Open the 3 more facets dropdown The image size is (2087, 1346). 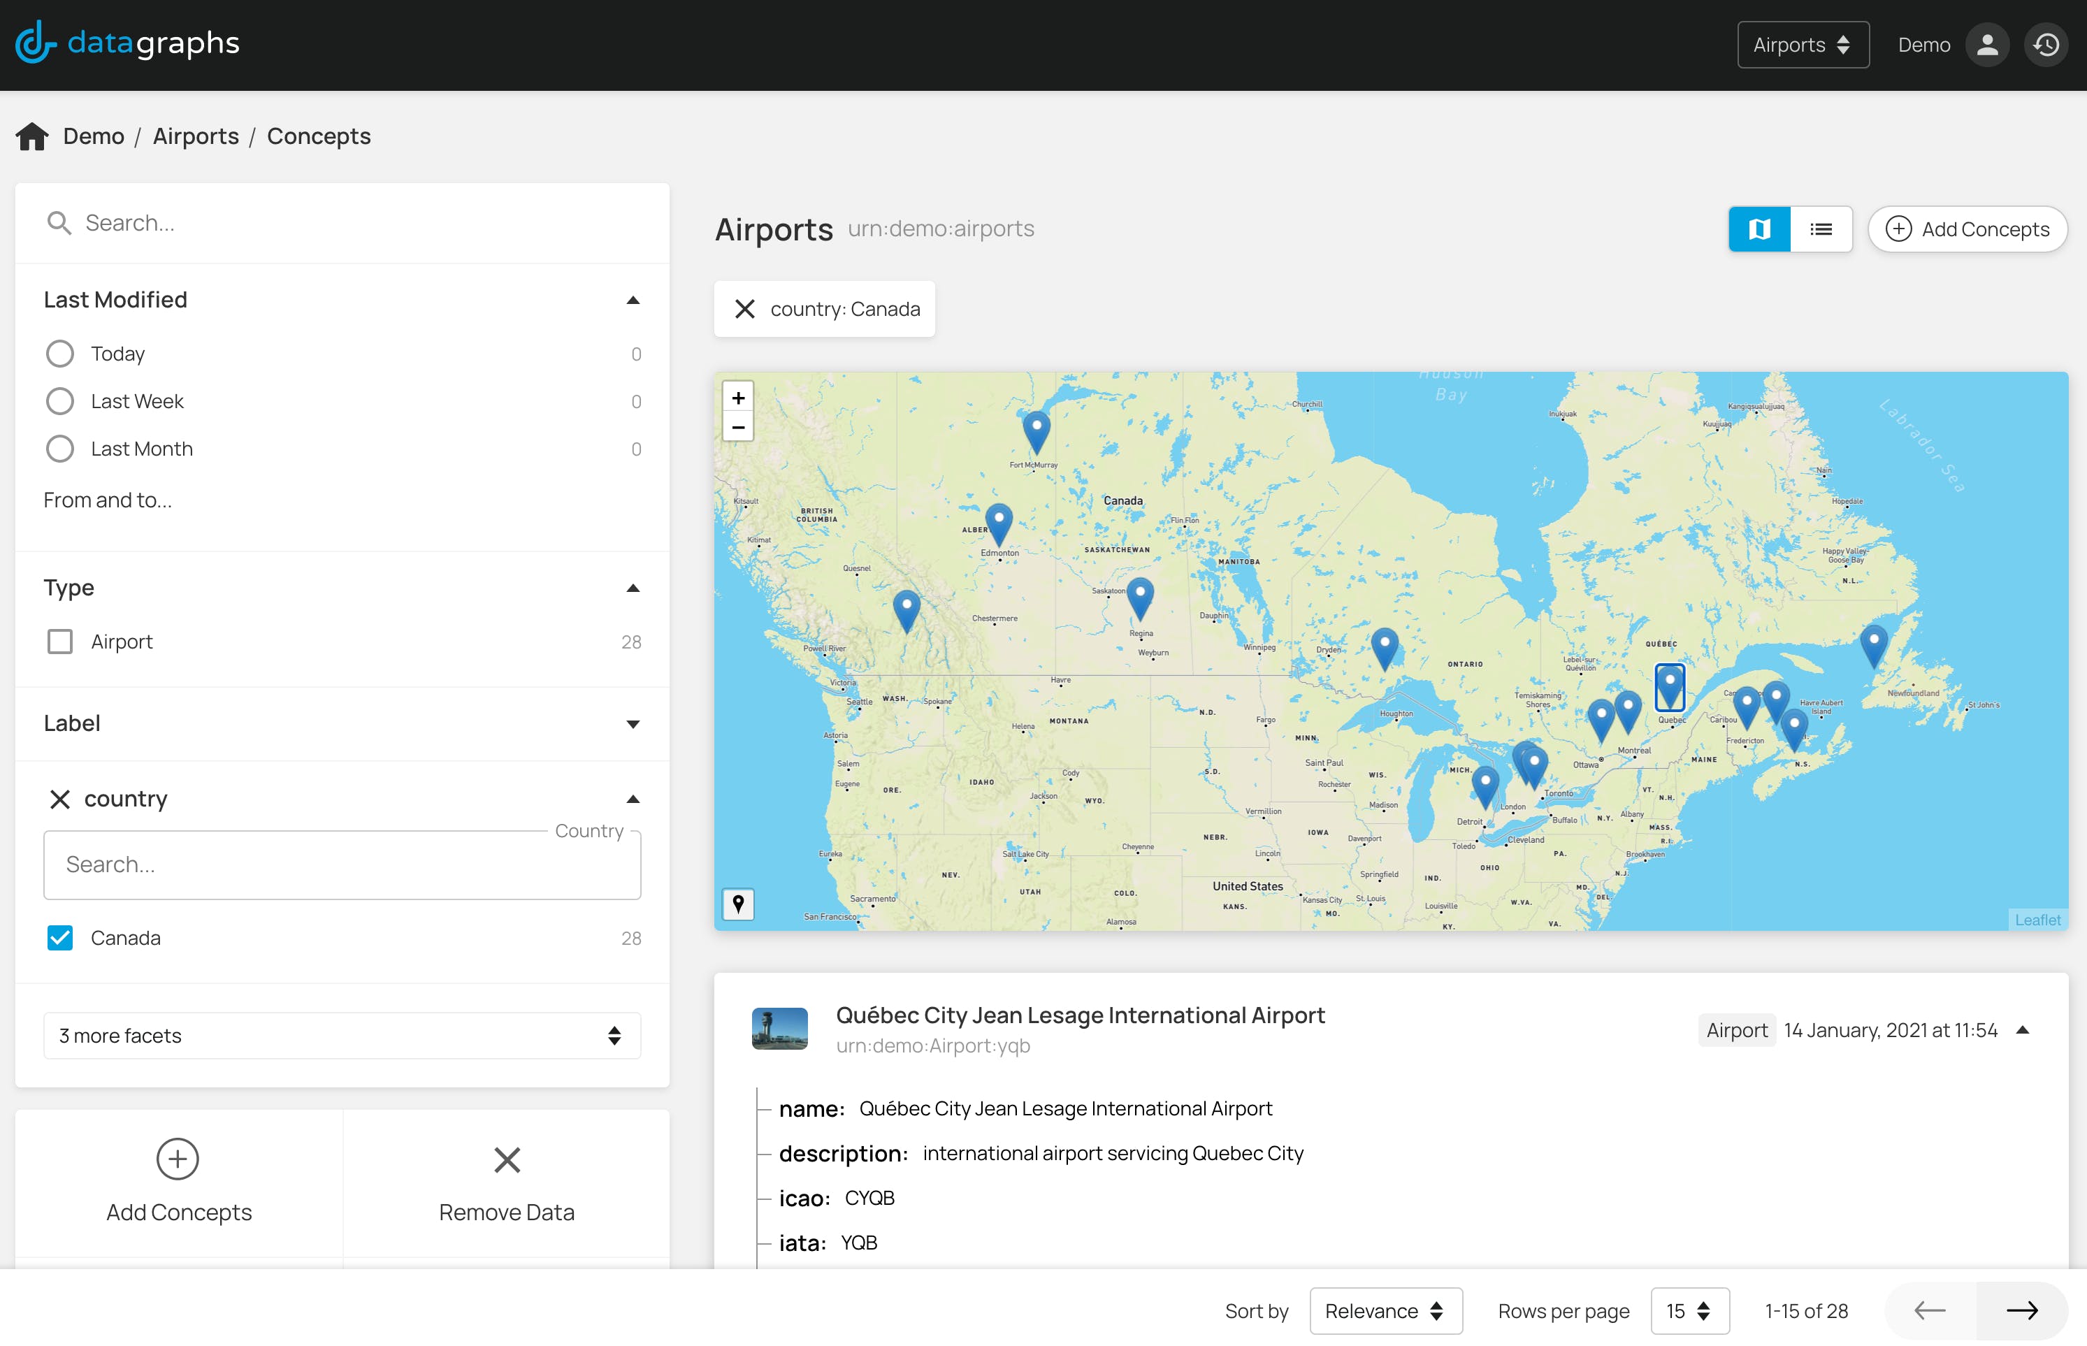342,1036
